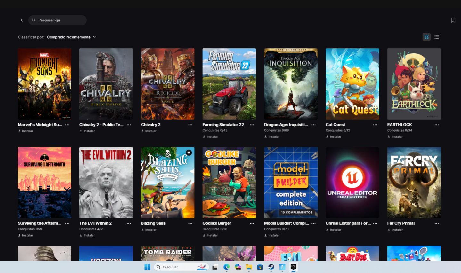Open more options for EARTHLOCK

pos(437,125)
